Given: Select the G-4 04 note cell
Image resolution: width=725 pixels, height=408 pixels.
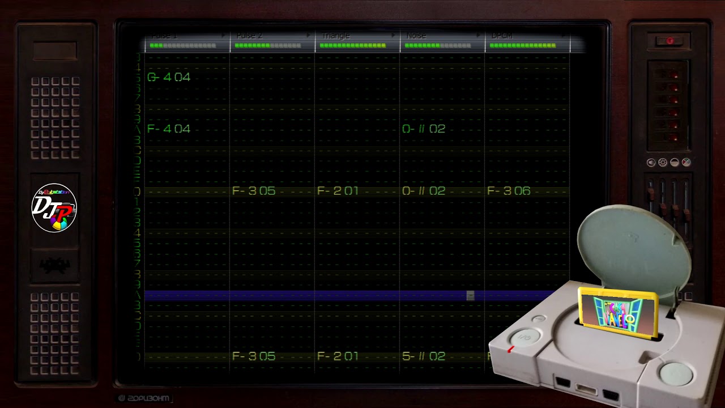Looking at the screenshot, I should (x=169, y=77).
